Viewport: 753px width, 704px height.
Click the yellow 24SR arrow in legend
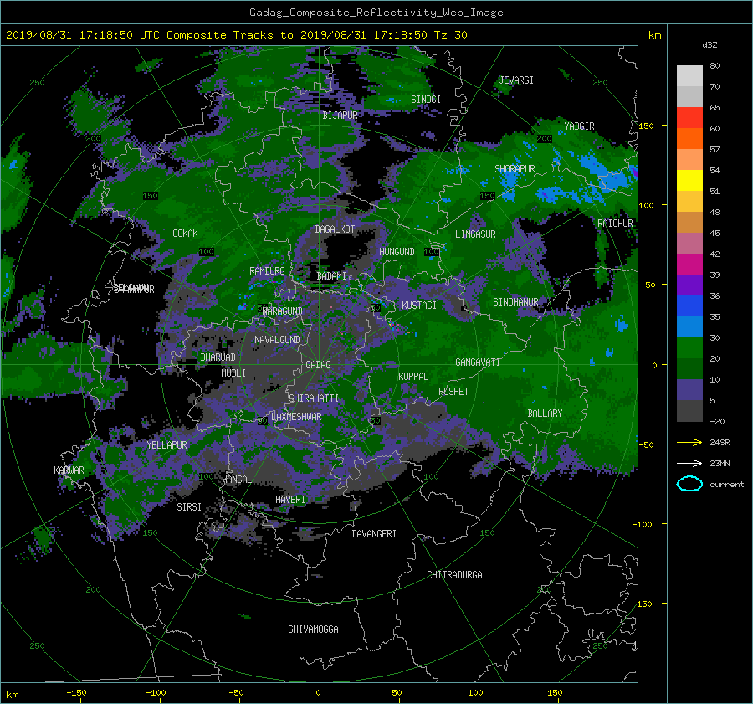pos(689,442)
